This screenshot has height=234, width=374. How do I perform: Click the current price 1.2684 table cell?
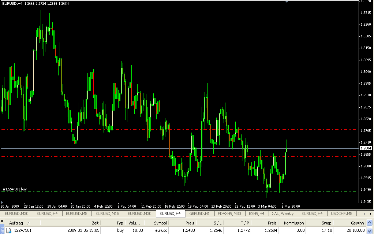(271, 230)
